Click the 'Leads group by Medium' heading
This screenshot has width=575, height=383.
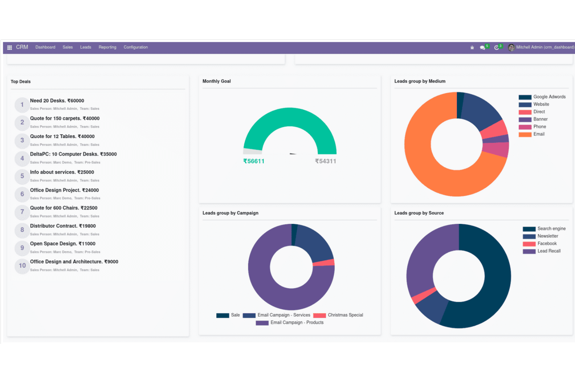(x=420, y=81)
